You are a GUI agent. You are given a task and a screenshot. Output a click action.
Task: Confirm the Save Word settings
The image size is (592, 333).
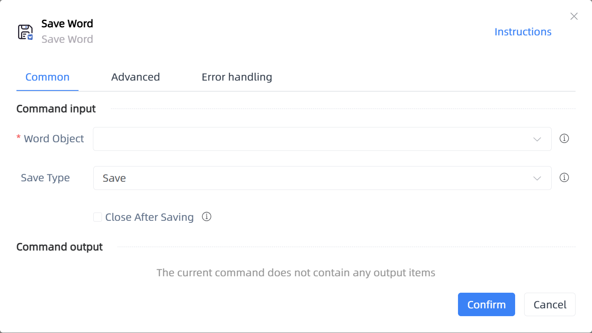coord(486,304)
